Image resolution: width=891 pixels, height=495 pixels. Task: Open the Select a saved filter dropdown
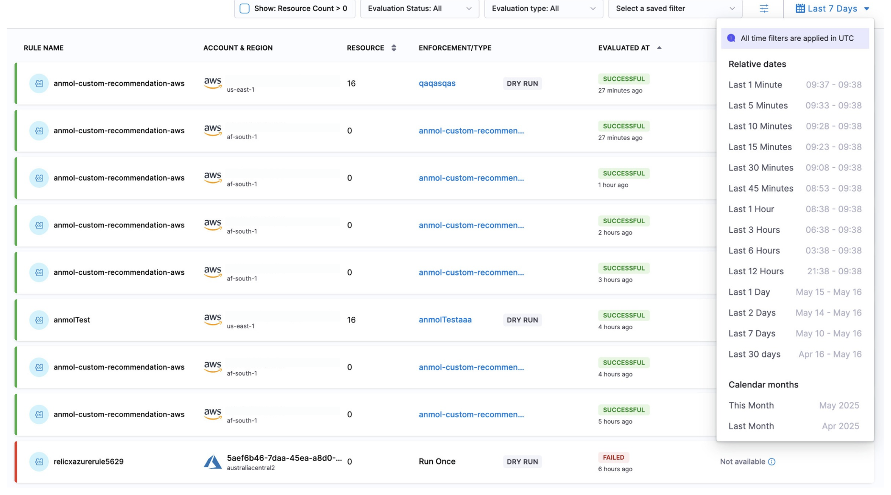click(674, 9)
